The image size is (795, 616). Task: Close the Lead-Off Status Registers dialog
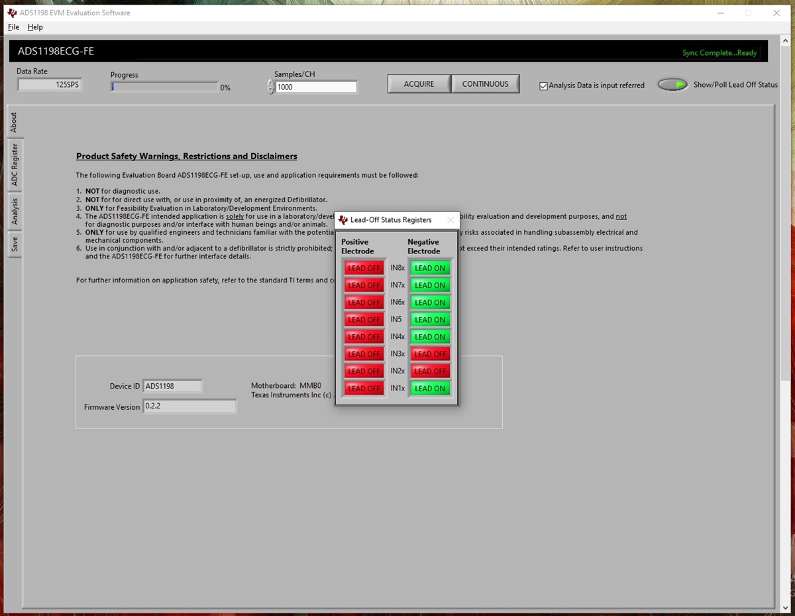click(x=450, y=220)
